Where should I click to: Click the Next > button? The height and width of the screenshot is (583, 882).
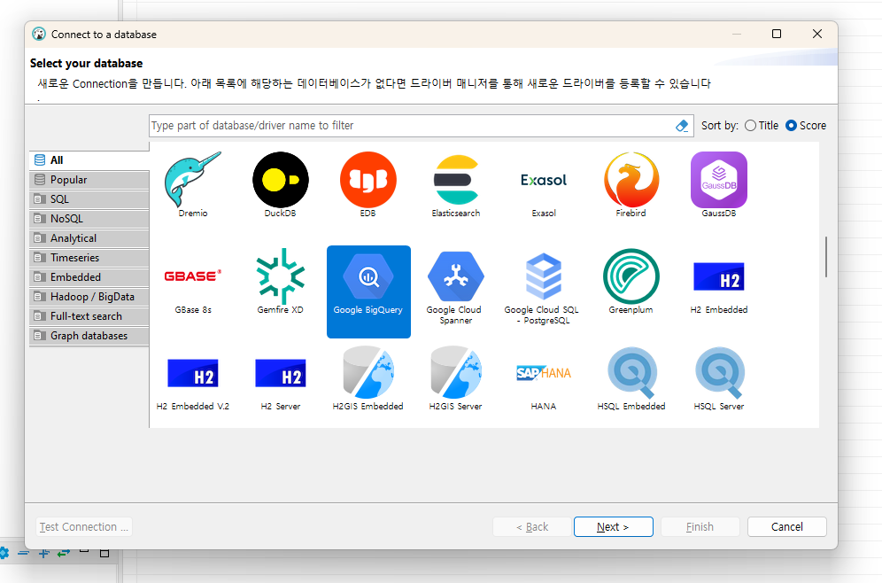613,526
